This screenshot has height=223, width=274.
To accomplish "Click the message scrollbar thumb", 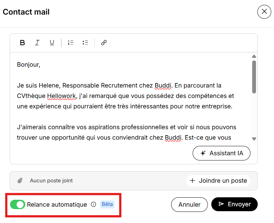I will [x=254, y=77].
